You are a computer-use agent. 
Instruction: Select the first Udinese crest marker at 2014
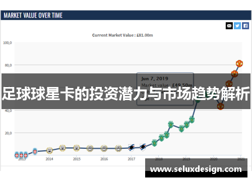click(x=49, y=150)
